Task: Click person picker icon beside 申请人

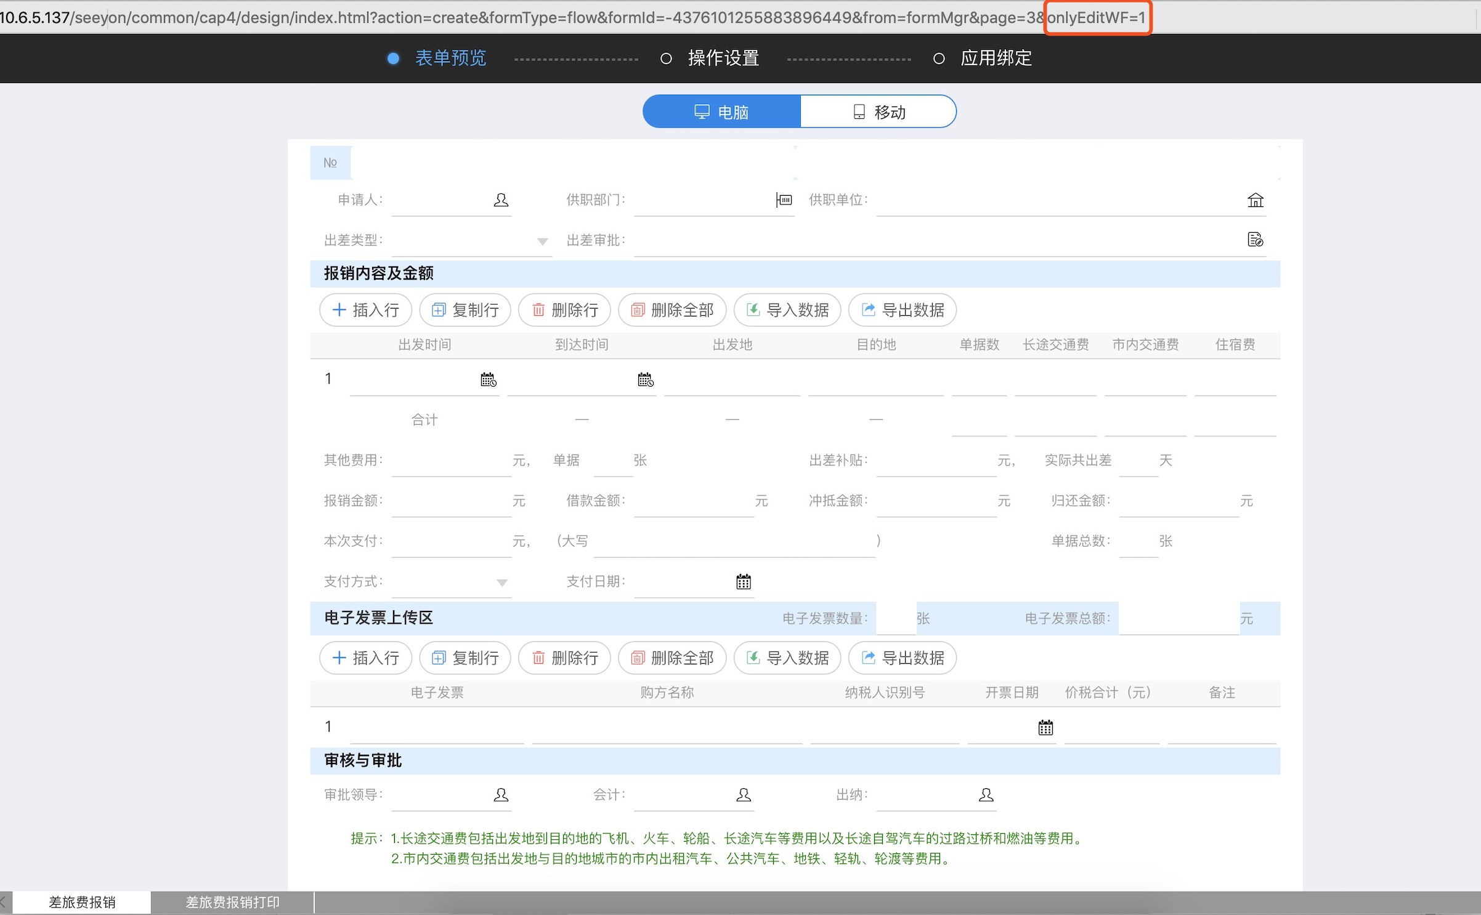Action: click(501, 200)
